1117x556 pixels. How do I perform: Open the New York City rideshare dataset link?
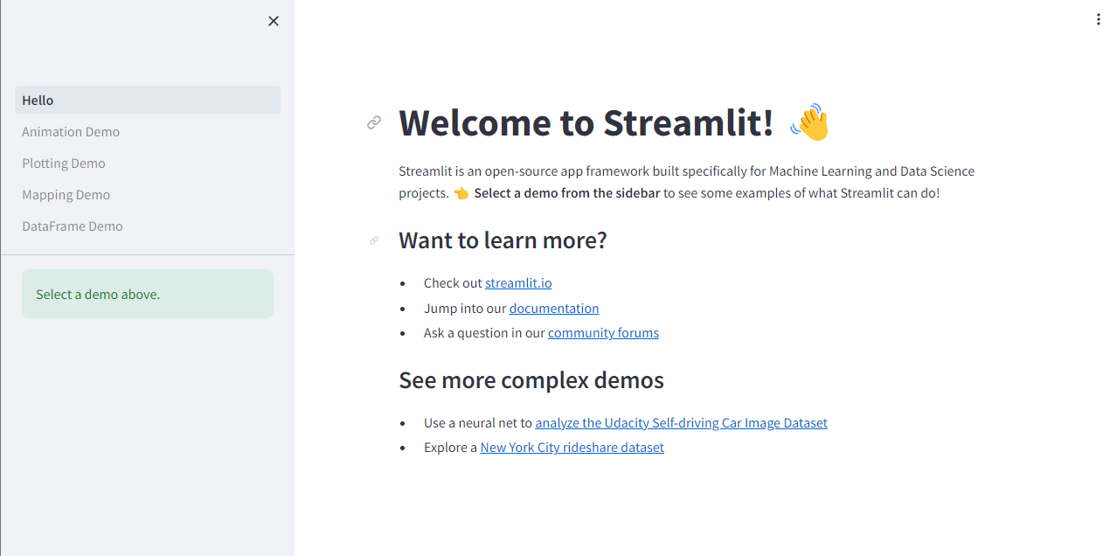coord(572,447)
